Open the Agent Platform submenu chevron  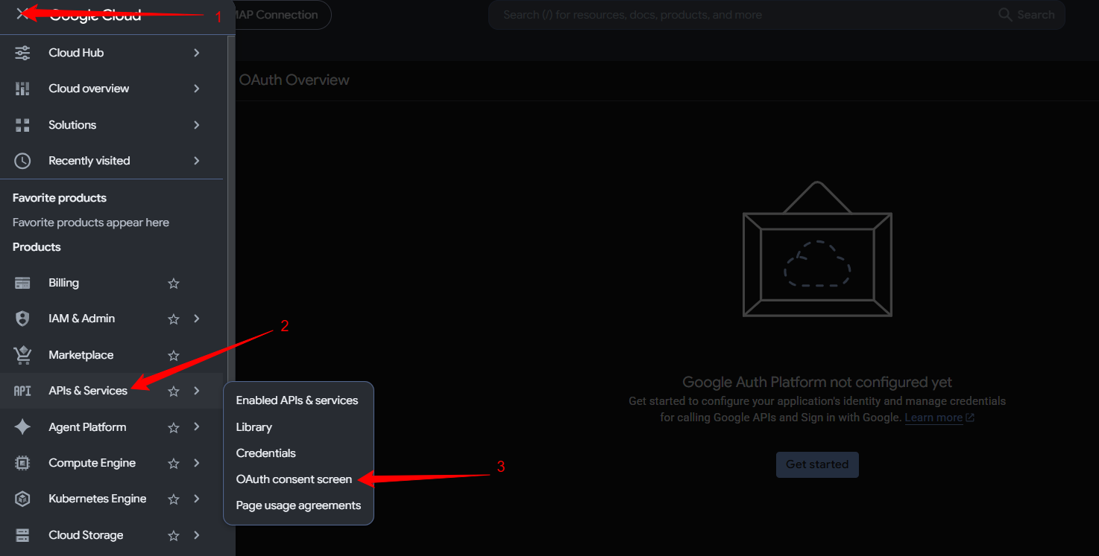pos(197,427)
